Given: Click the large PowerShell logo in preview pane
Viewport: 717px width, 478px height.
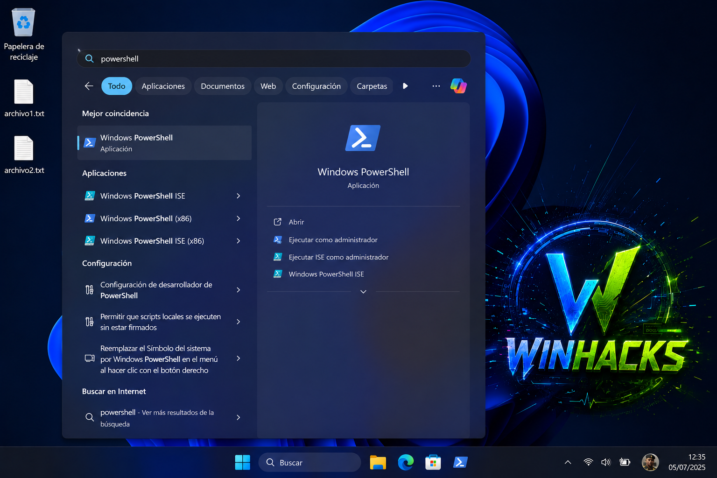Looking at the screenshot, I should click(363, 138).
